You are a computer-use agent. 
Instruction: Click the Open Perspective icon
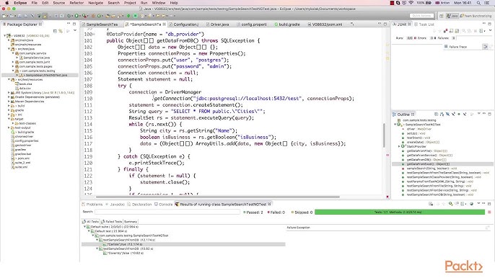pos(442,15)
